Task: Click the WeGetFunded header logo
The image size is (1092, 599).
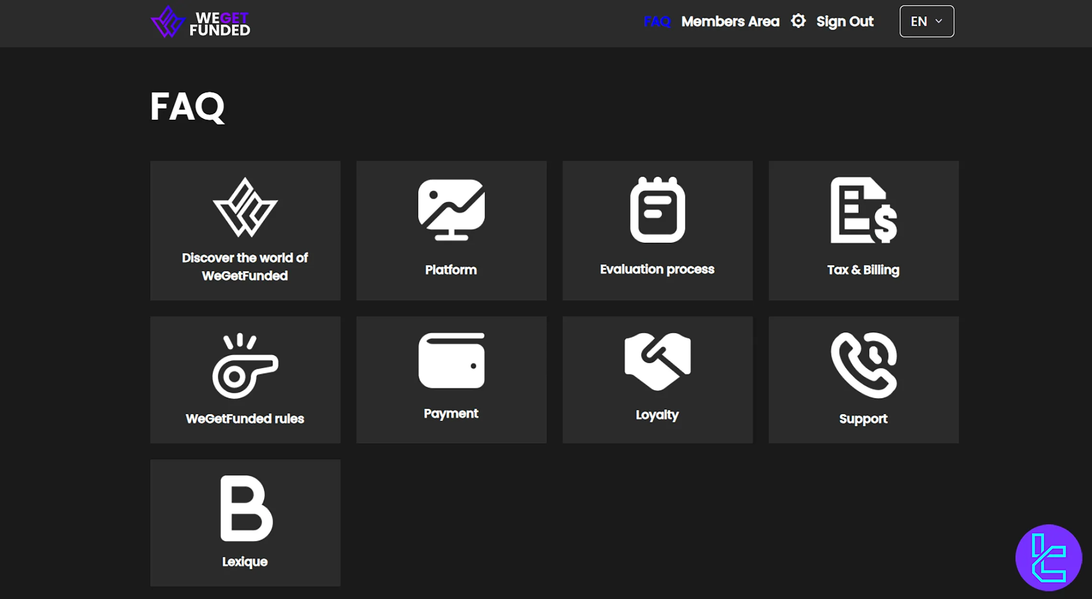Action: coord(201,23)
